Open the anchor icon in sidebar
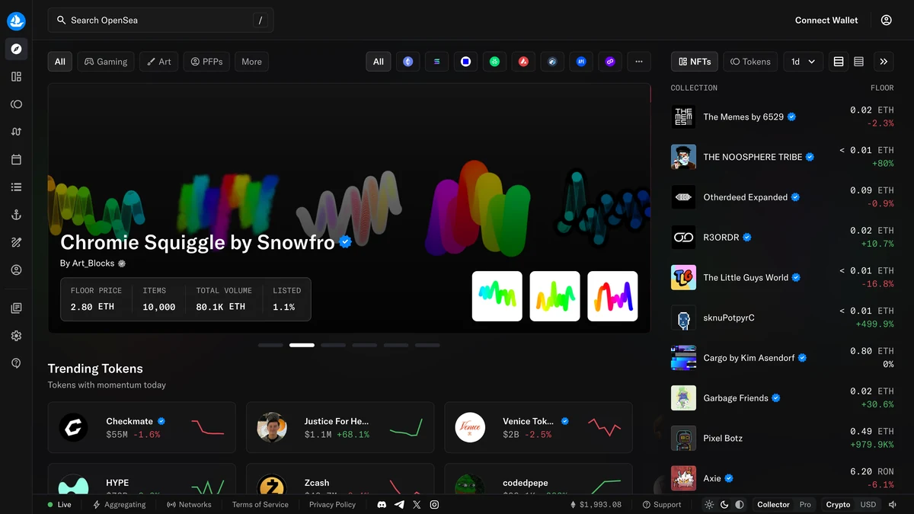The image size is (914, 514). (x=16, y=215)
